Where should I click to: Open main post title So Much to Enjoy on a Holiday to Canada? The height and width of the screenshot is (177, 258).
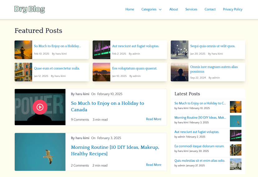[x=107, y=106]
